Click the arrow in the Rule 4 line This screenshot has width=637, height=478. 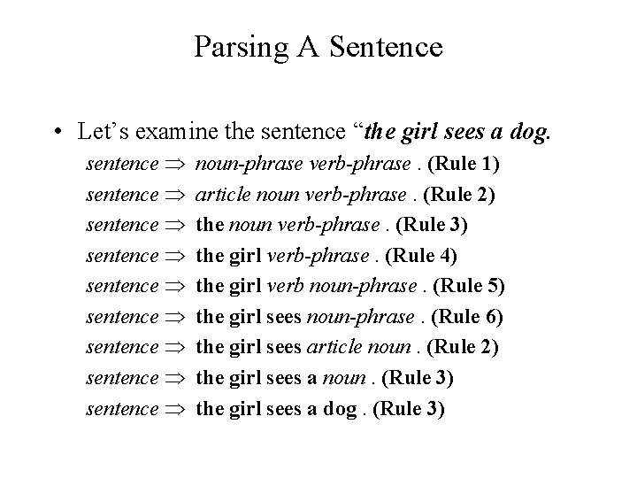(x=175, y=257)
